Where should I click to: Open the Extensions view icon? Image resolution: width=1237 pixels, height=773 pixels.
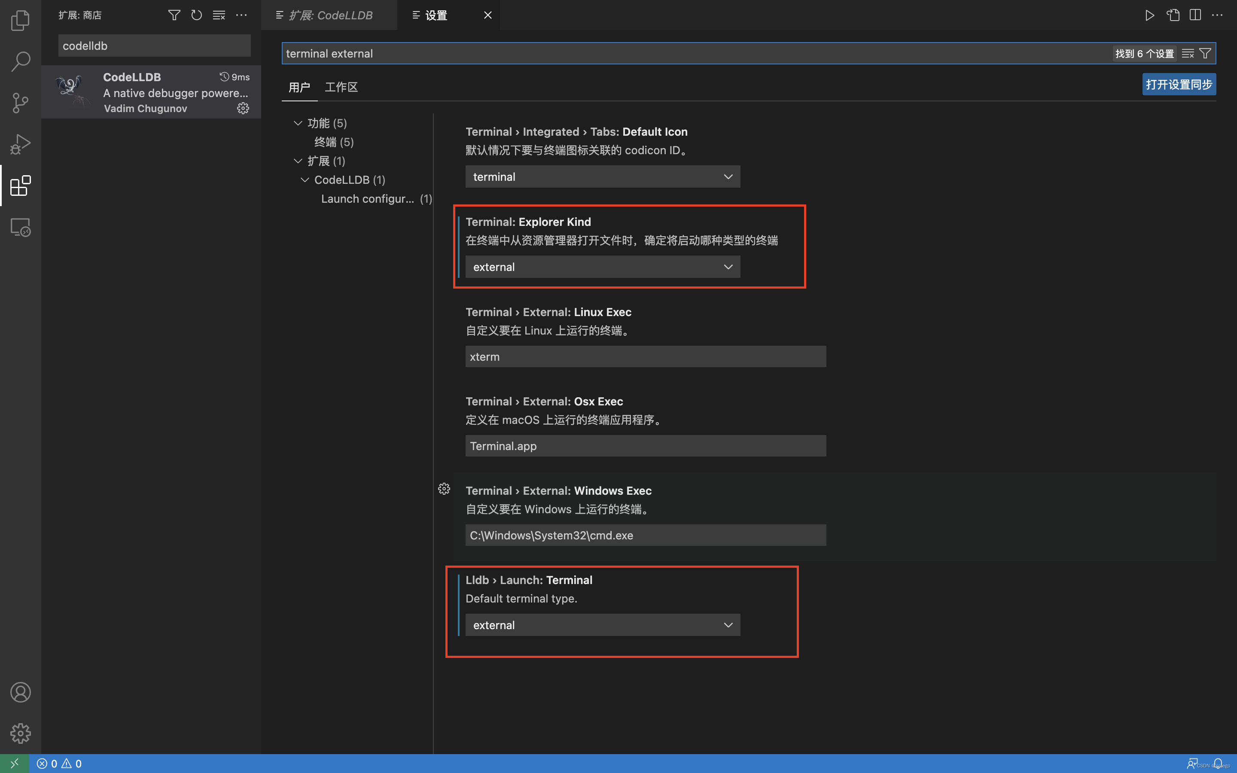tap(21, 186)
